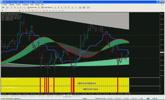
Task: Select the active M5 timeframe button
Action: (x=40, y=11)
